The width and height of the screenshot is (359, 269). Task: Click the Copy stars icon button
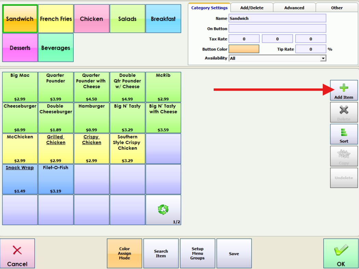pos(344,156)
